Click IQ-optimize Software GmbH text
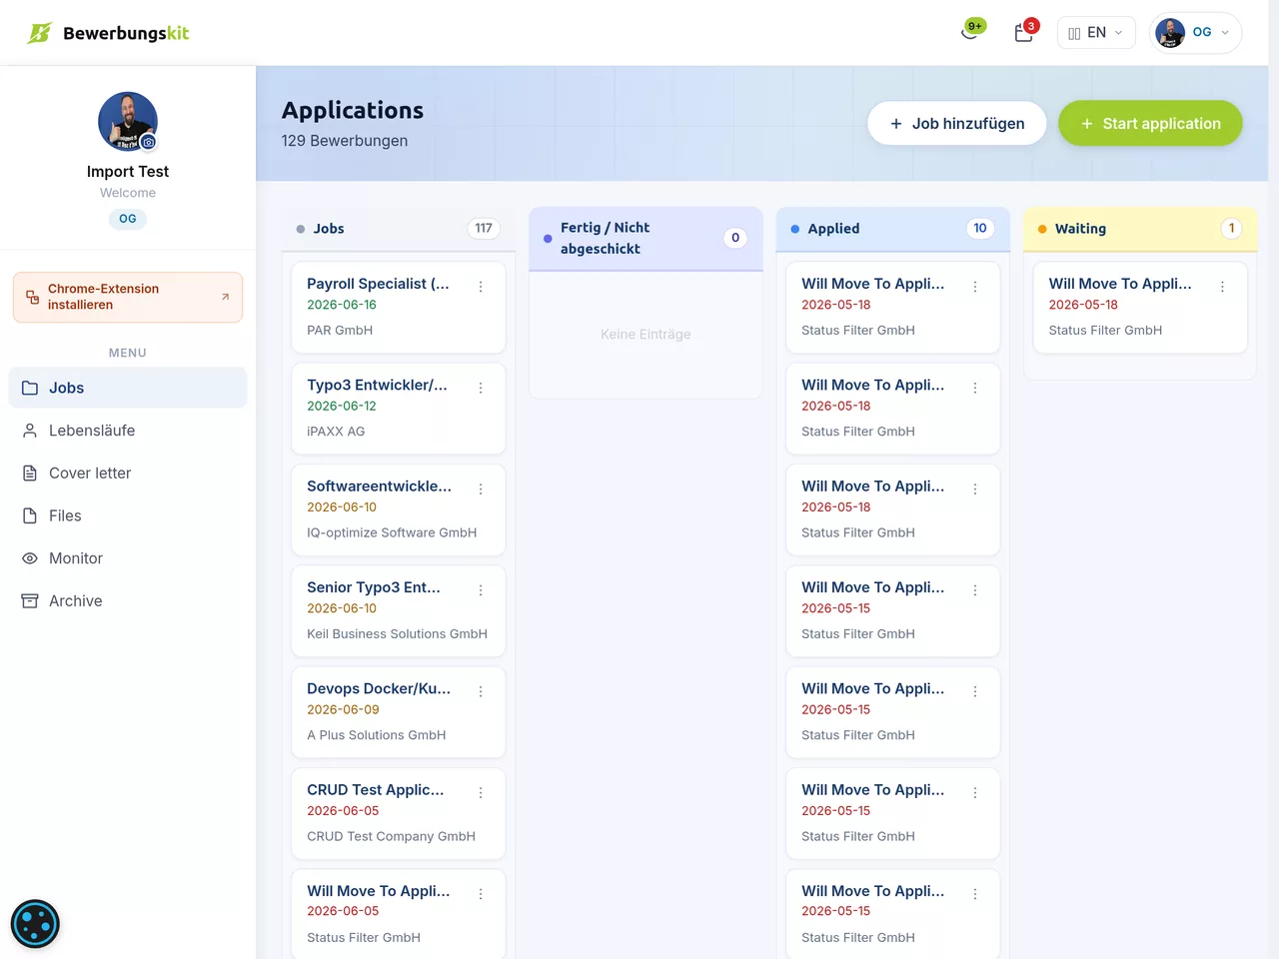The height and width of the screenshot is (959, 1279). [392, 532]
